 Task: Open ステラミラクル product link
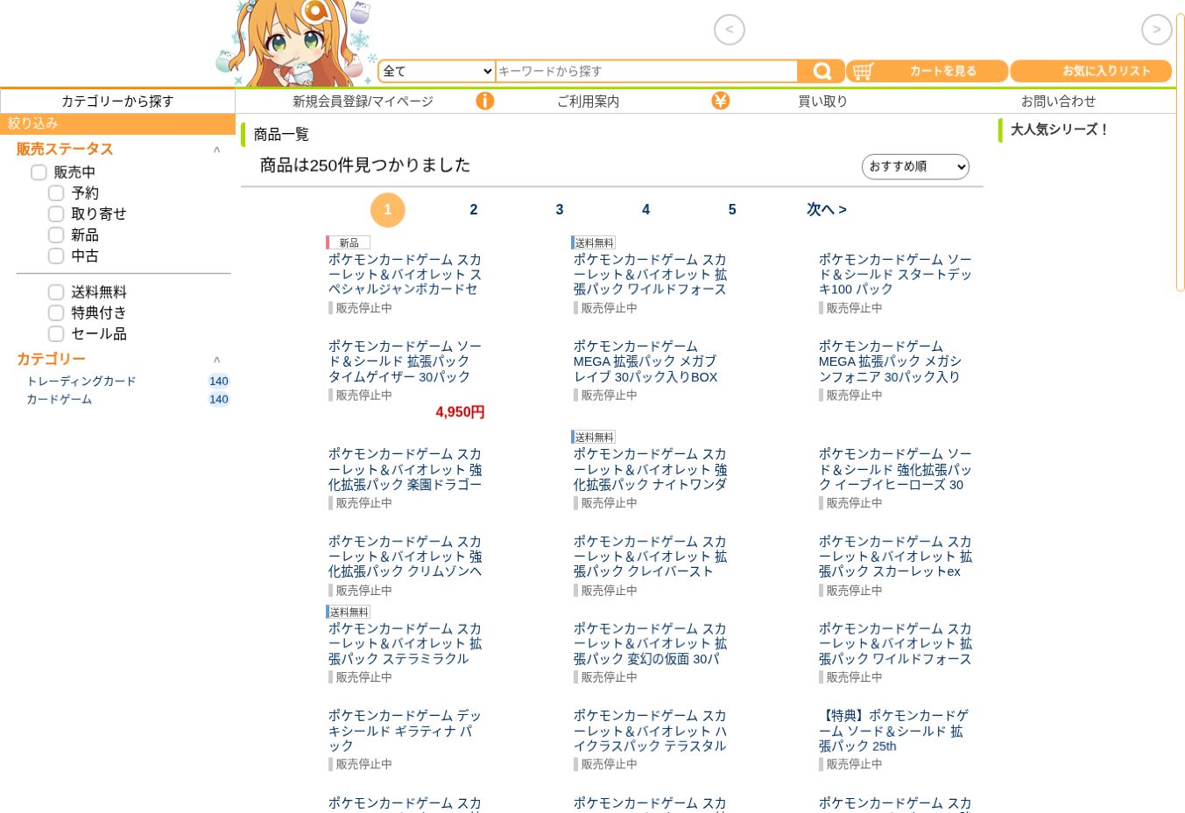(406, 644)
